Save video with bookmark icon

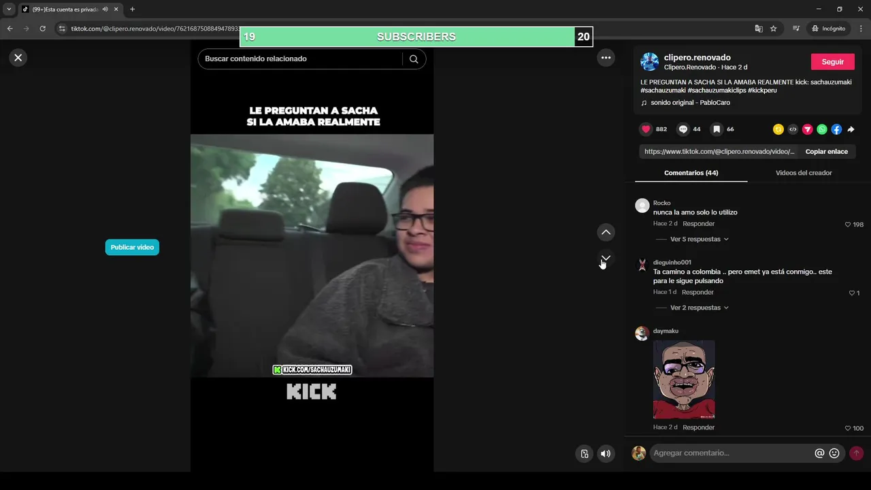pyautogui.click(x=717, y=129)
